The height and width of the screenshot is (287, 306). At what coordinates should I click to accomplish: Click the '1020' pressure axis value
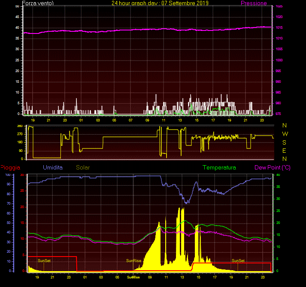(x=279, y=17)
